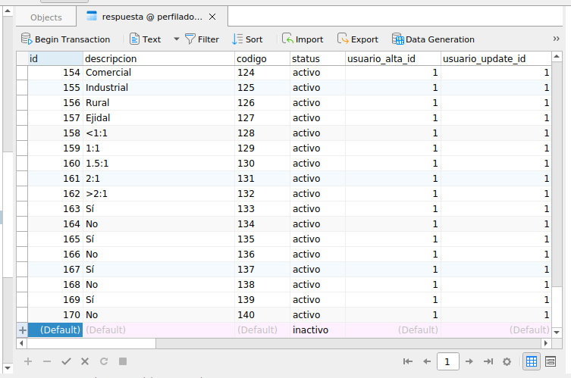Open Data Generation tool
Image resolution: width=571 pixels, height=378 pixels.
click(x=433, y=39)
